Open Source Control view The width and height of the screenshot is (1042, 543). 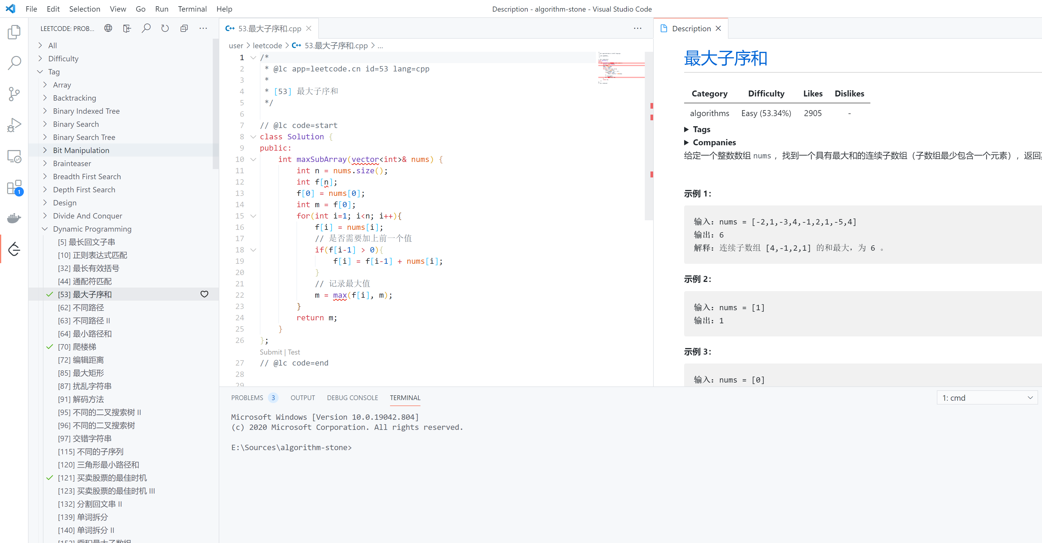click(x=14, y=94)
